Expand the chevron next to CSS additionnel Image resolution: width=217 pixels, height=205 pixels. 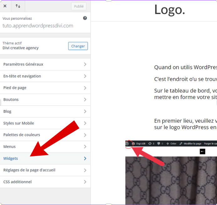click(85, 182)
